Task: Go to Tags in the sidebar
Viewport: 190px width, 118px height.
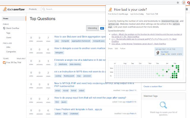Action: (x=8, y=33)
